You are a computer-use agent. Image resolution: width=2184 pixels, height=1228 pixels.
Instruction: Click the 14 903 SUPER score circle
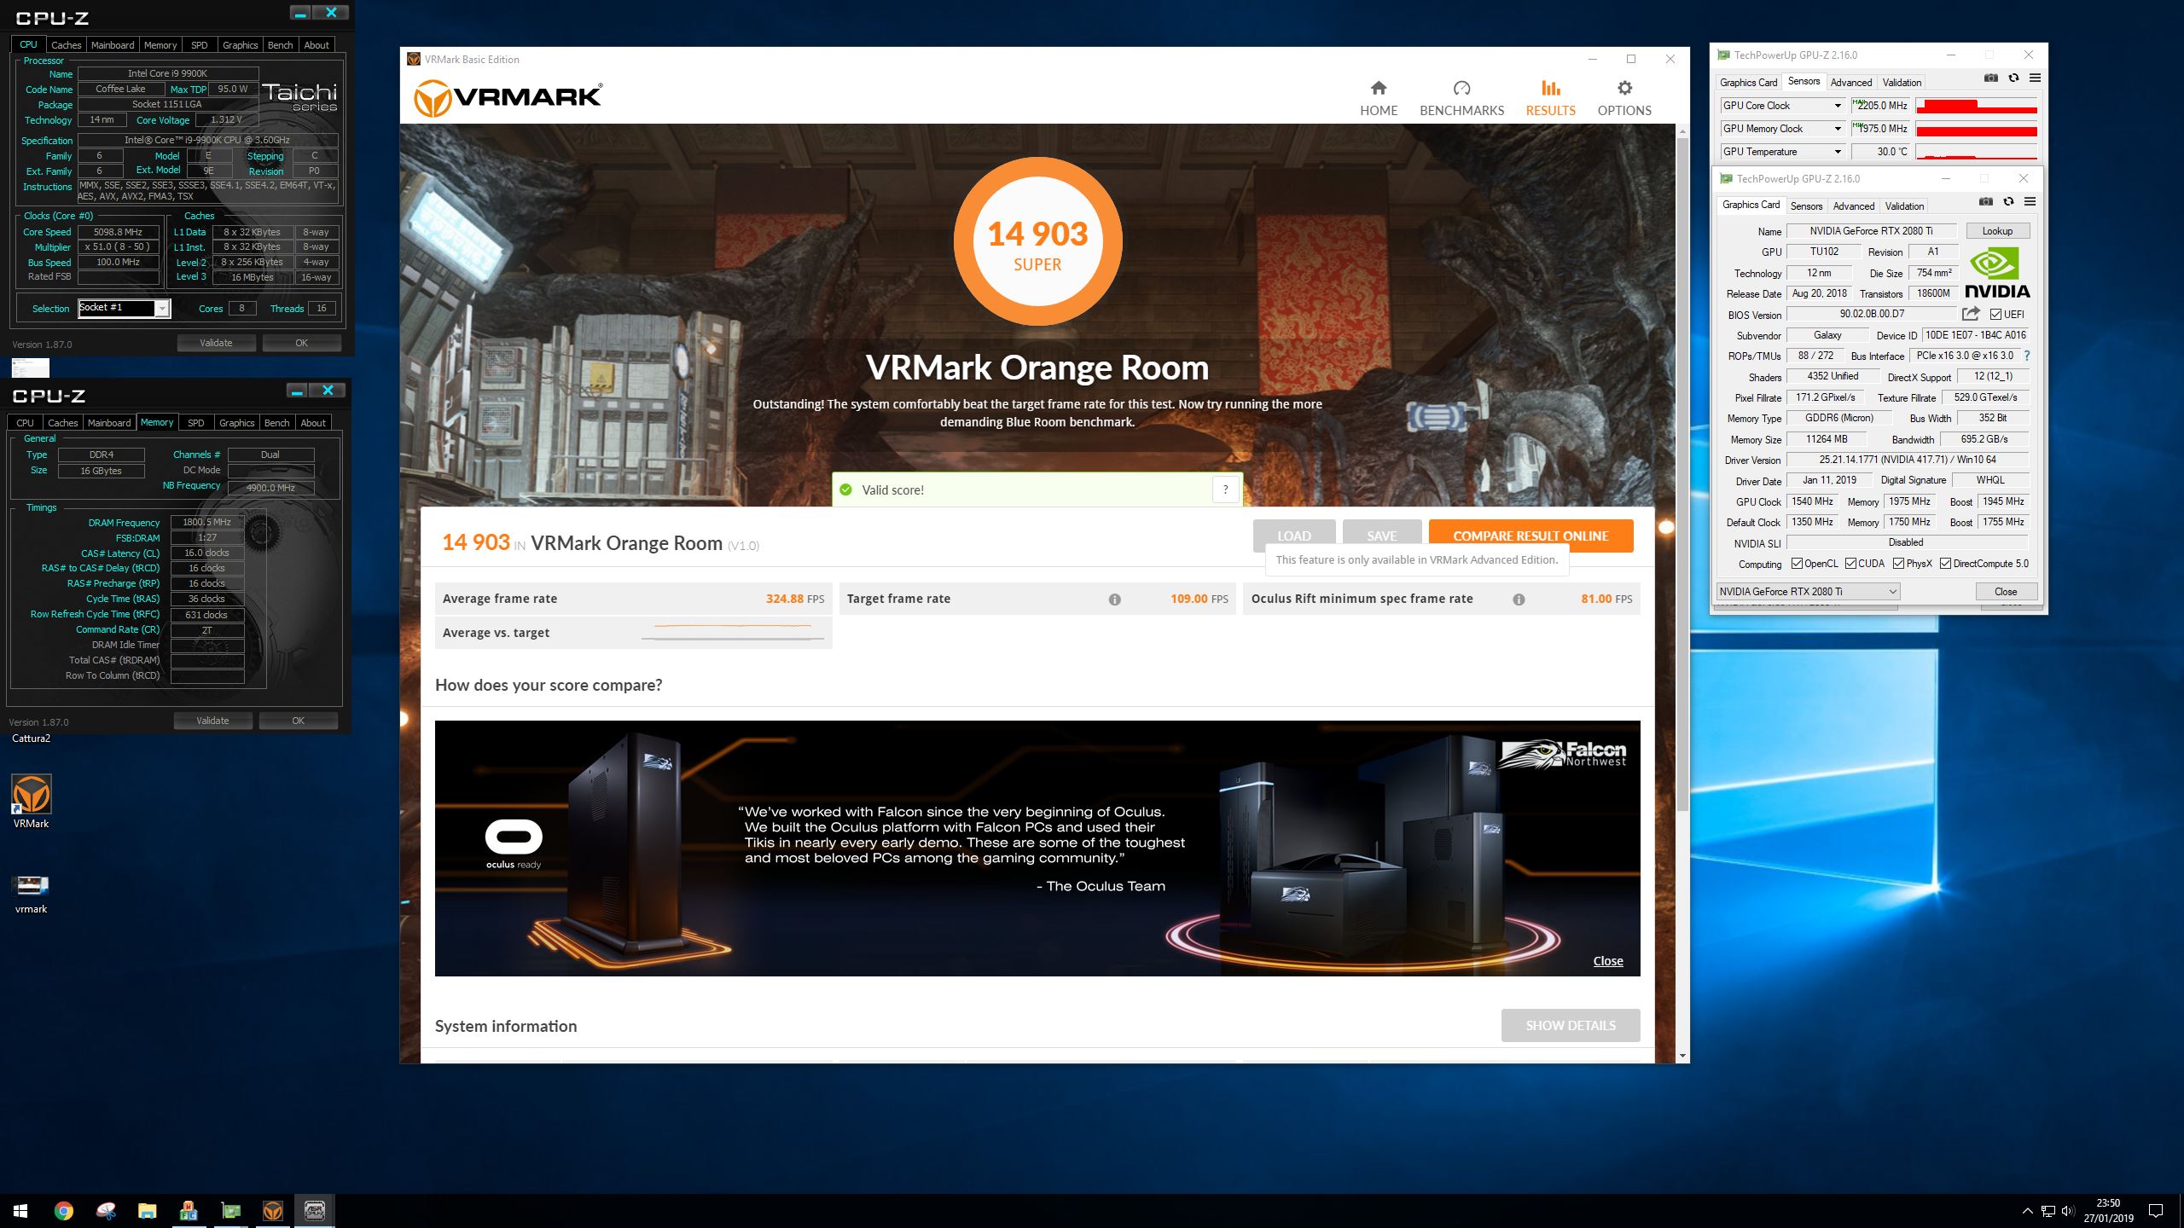pos(1037,242)
